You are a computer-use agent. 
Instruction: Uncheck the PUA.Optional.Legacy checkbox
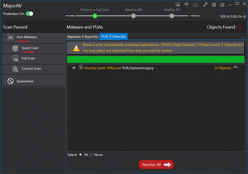74,68
